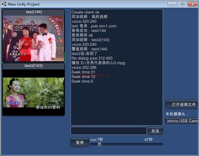This screenshot has width=199, height=156.
Task: Click the 'test 登录...pub.nnv1.com' log line
Action: pyautogui.click(x=94, y=26)
